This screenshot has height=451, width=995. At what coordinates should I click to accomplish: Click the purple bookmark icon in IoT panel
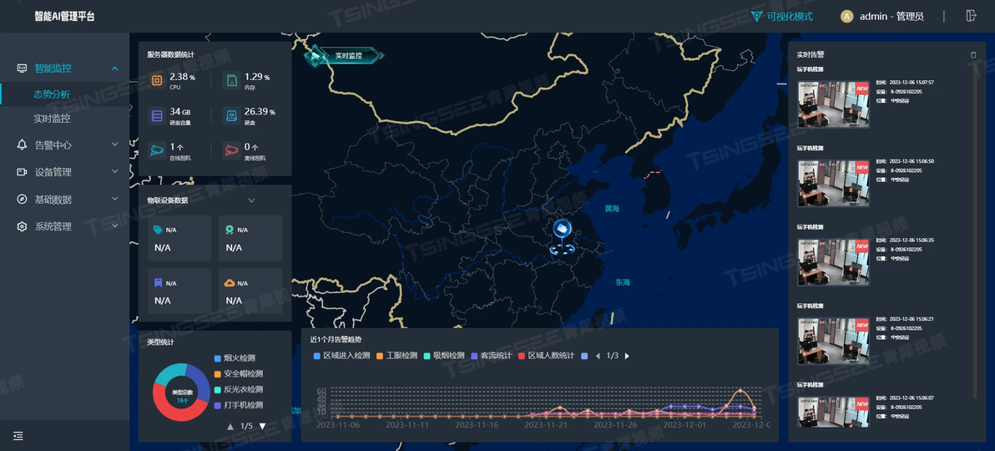(158, 282)
